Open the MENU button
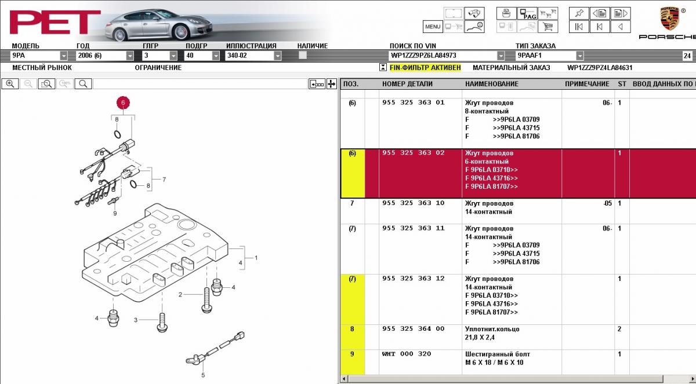 433,27
